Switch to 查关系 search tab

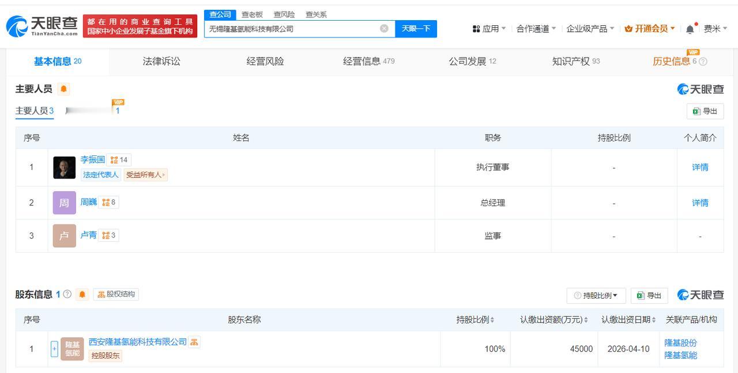point(316,15)
